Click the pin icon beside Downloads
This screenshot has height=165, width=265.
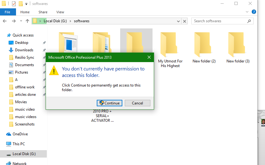pos(44,50)
